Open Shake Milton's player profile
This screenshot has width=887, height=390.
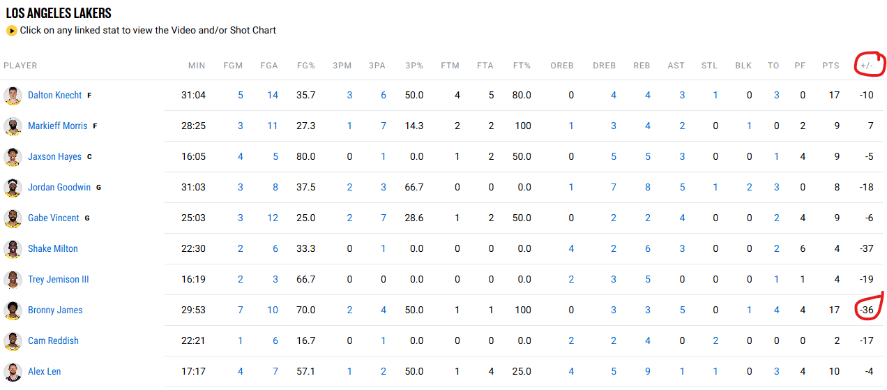53,249
